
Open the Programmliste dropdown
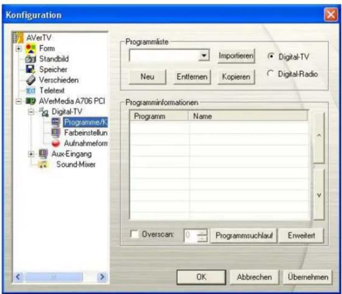tap(204, 56)
